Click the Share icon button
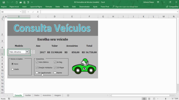This screenshot has width=179, height=100. [167, 7]
